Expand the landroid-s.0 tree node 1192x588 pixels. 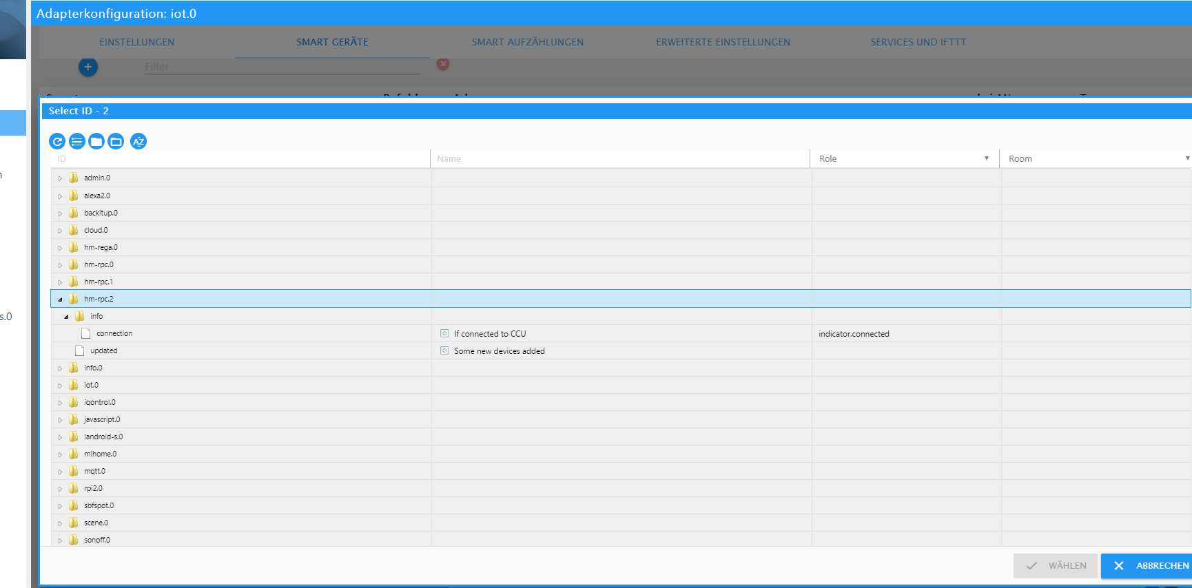pos(60,437)
